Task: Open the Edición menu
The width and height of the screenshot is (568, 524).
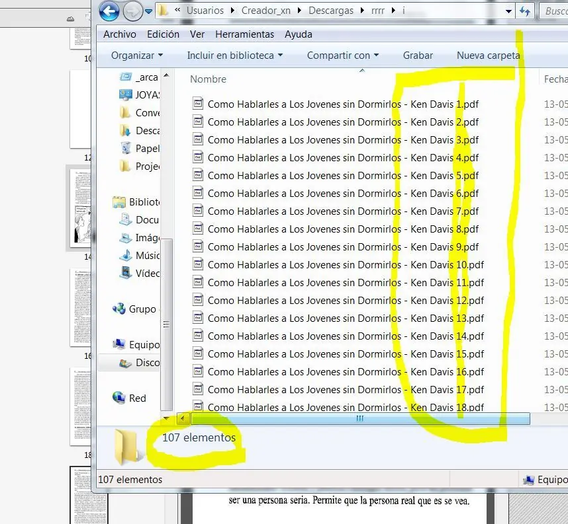Action: point(163,34)
